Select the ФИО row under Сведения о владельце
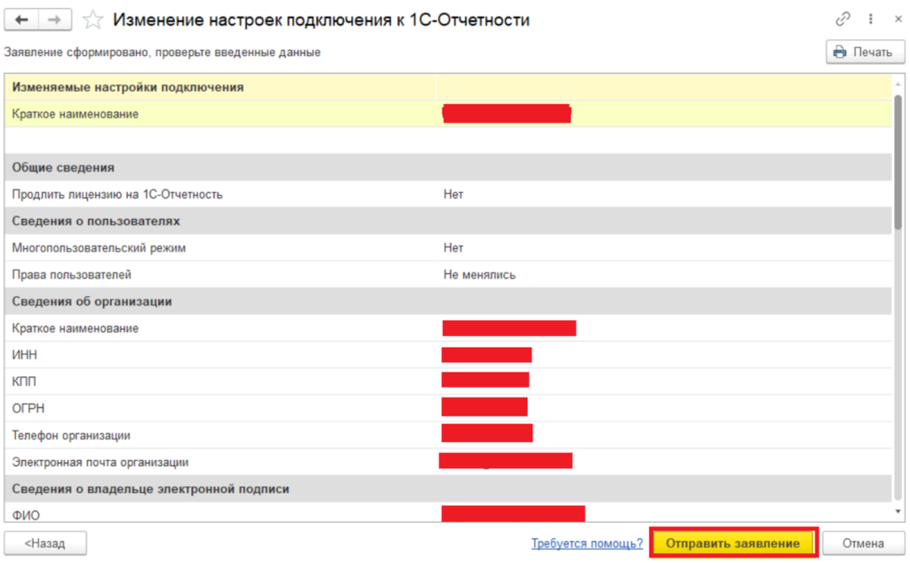This screenshot has width=910, height=563. 514,513
